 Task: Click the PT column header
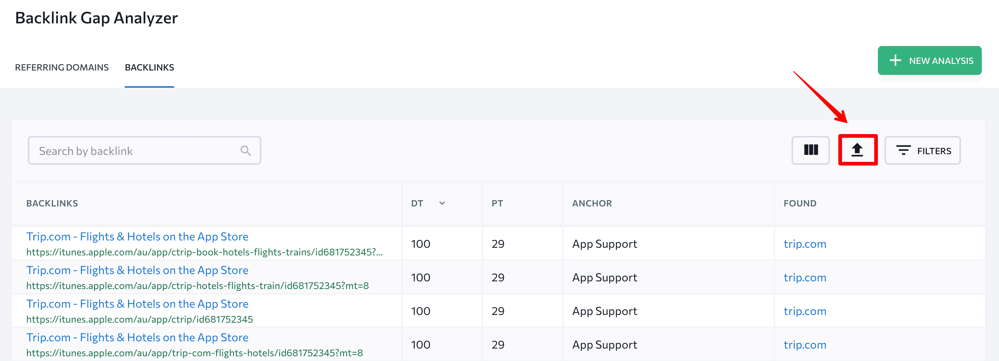click(497, 204)
